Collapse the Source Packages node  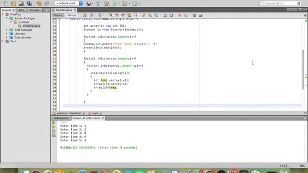pos(7,18)
